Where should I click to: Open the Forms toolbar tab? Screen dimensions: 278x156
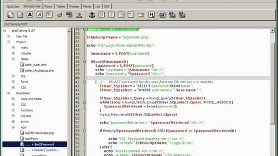click(x=87, y=6)
